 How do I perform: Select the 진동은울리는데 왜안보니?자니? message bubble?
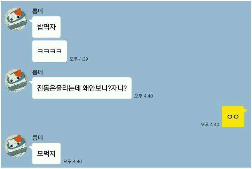[x=82, y=88]
